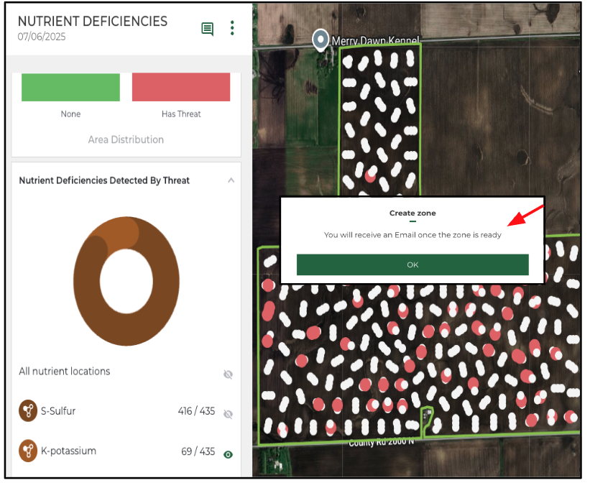Click the nutrient deficiencies donut chart

(x=126, y=281)
